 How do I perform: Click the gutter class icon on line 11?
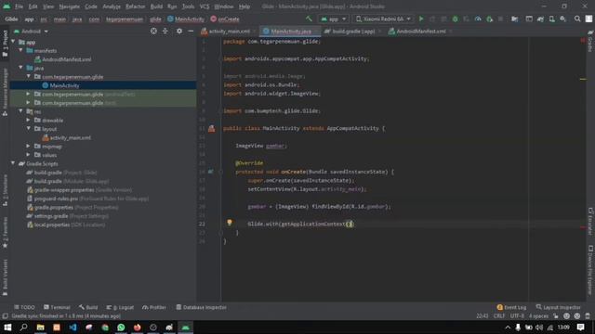point(211,129)
